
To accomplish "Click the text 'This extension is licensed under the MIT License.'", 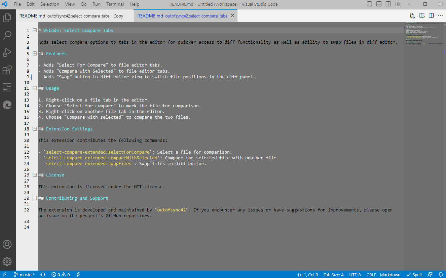I will point(102,187).
